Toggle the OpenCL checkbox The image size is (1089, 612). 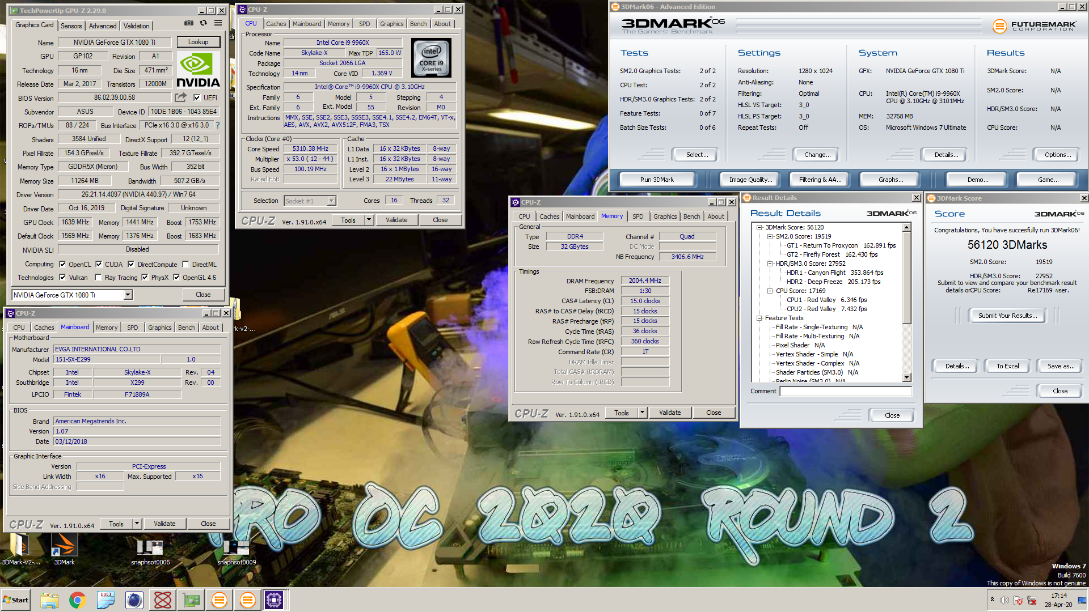point(62,264)
